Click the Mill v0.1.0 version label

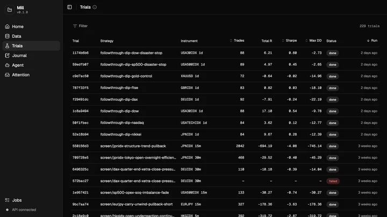tap(22, 12)
